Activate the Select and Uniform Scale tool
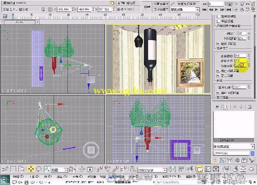Image resolution: width=257 pixels, height=185 pixels. pos(47,169)
